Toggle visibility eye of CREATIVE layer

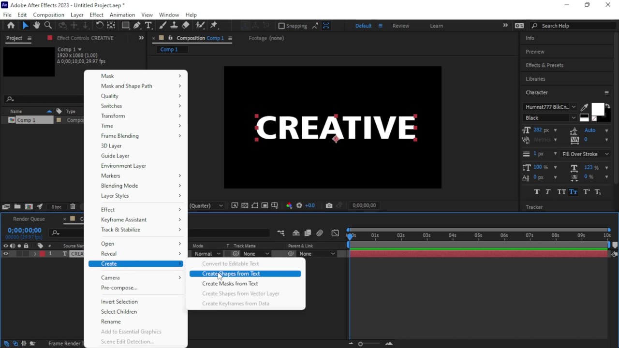click(x=6, y=254)
